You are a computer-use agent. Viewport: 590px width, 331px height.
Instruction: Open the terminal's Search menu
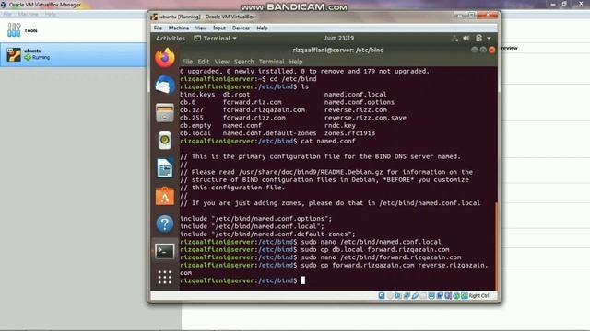[x=243, y=62]
